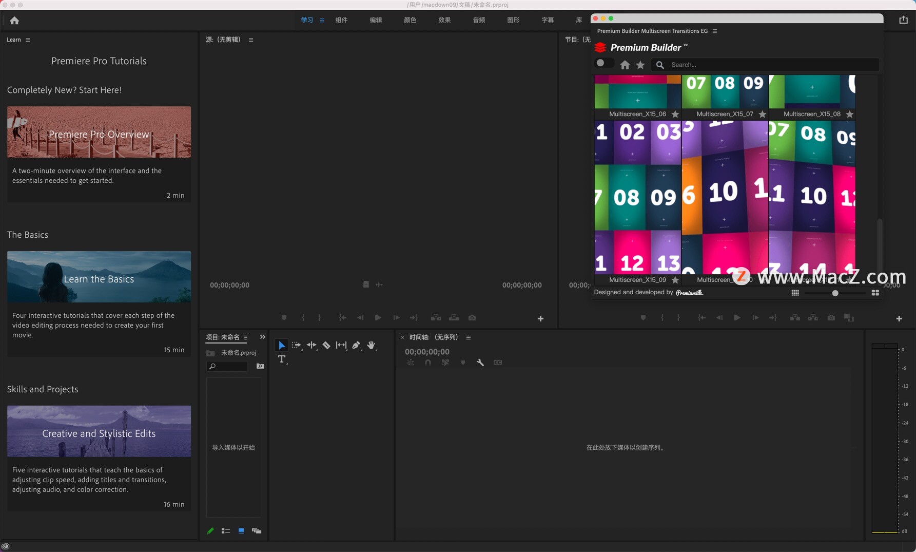Open Premium Builder home view
916x552 pixels.
(x=625, y=65)
